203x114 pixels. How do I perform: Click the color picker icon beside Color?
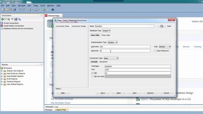tap(162, 26)
